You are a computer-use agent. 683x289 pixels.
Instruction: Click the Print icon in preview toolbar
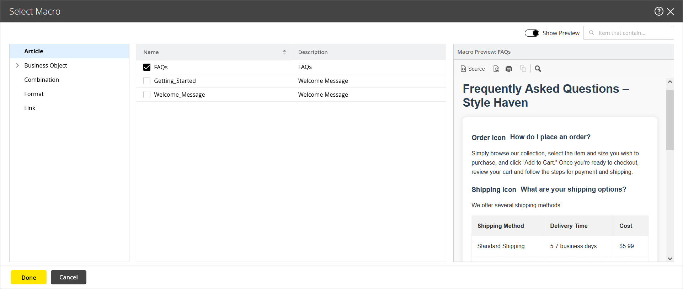[x=509, y=69]
